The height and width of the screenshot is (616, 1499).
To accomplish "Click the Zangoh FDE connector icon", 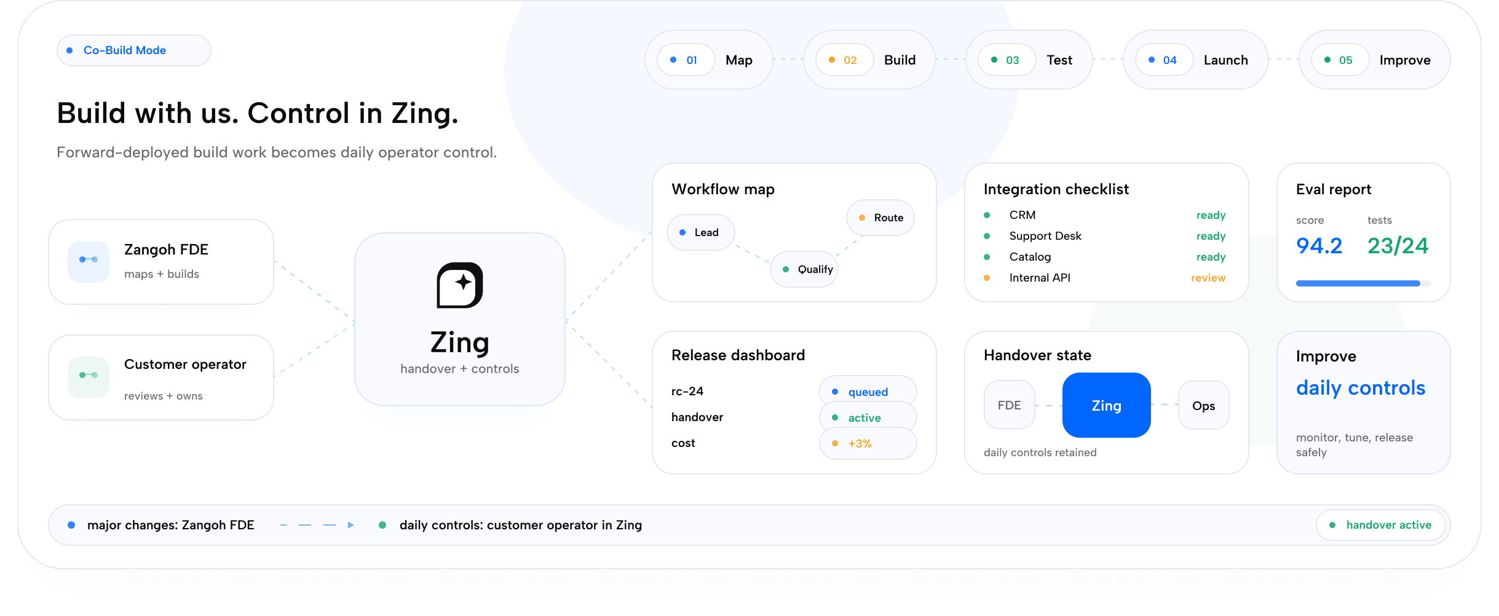I will point(89,261).
